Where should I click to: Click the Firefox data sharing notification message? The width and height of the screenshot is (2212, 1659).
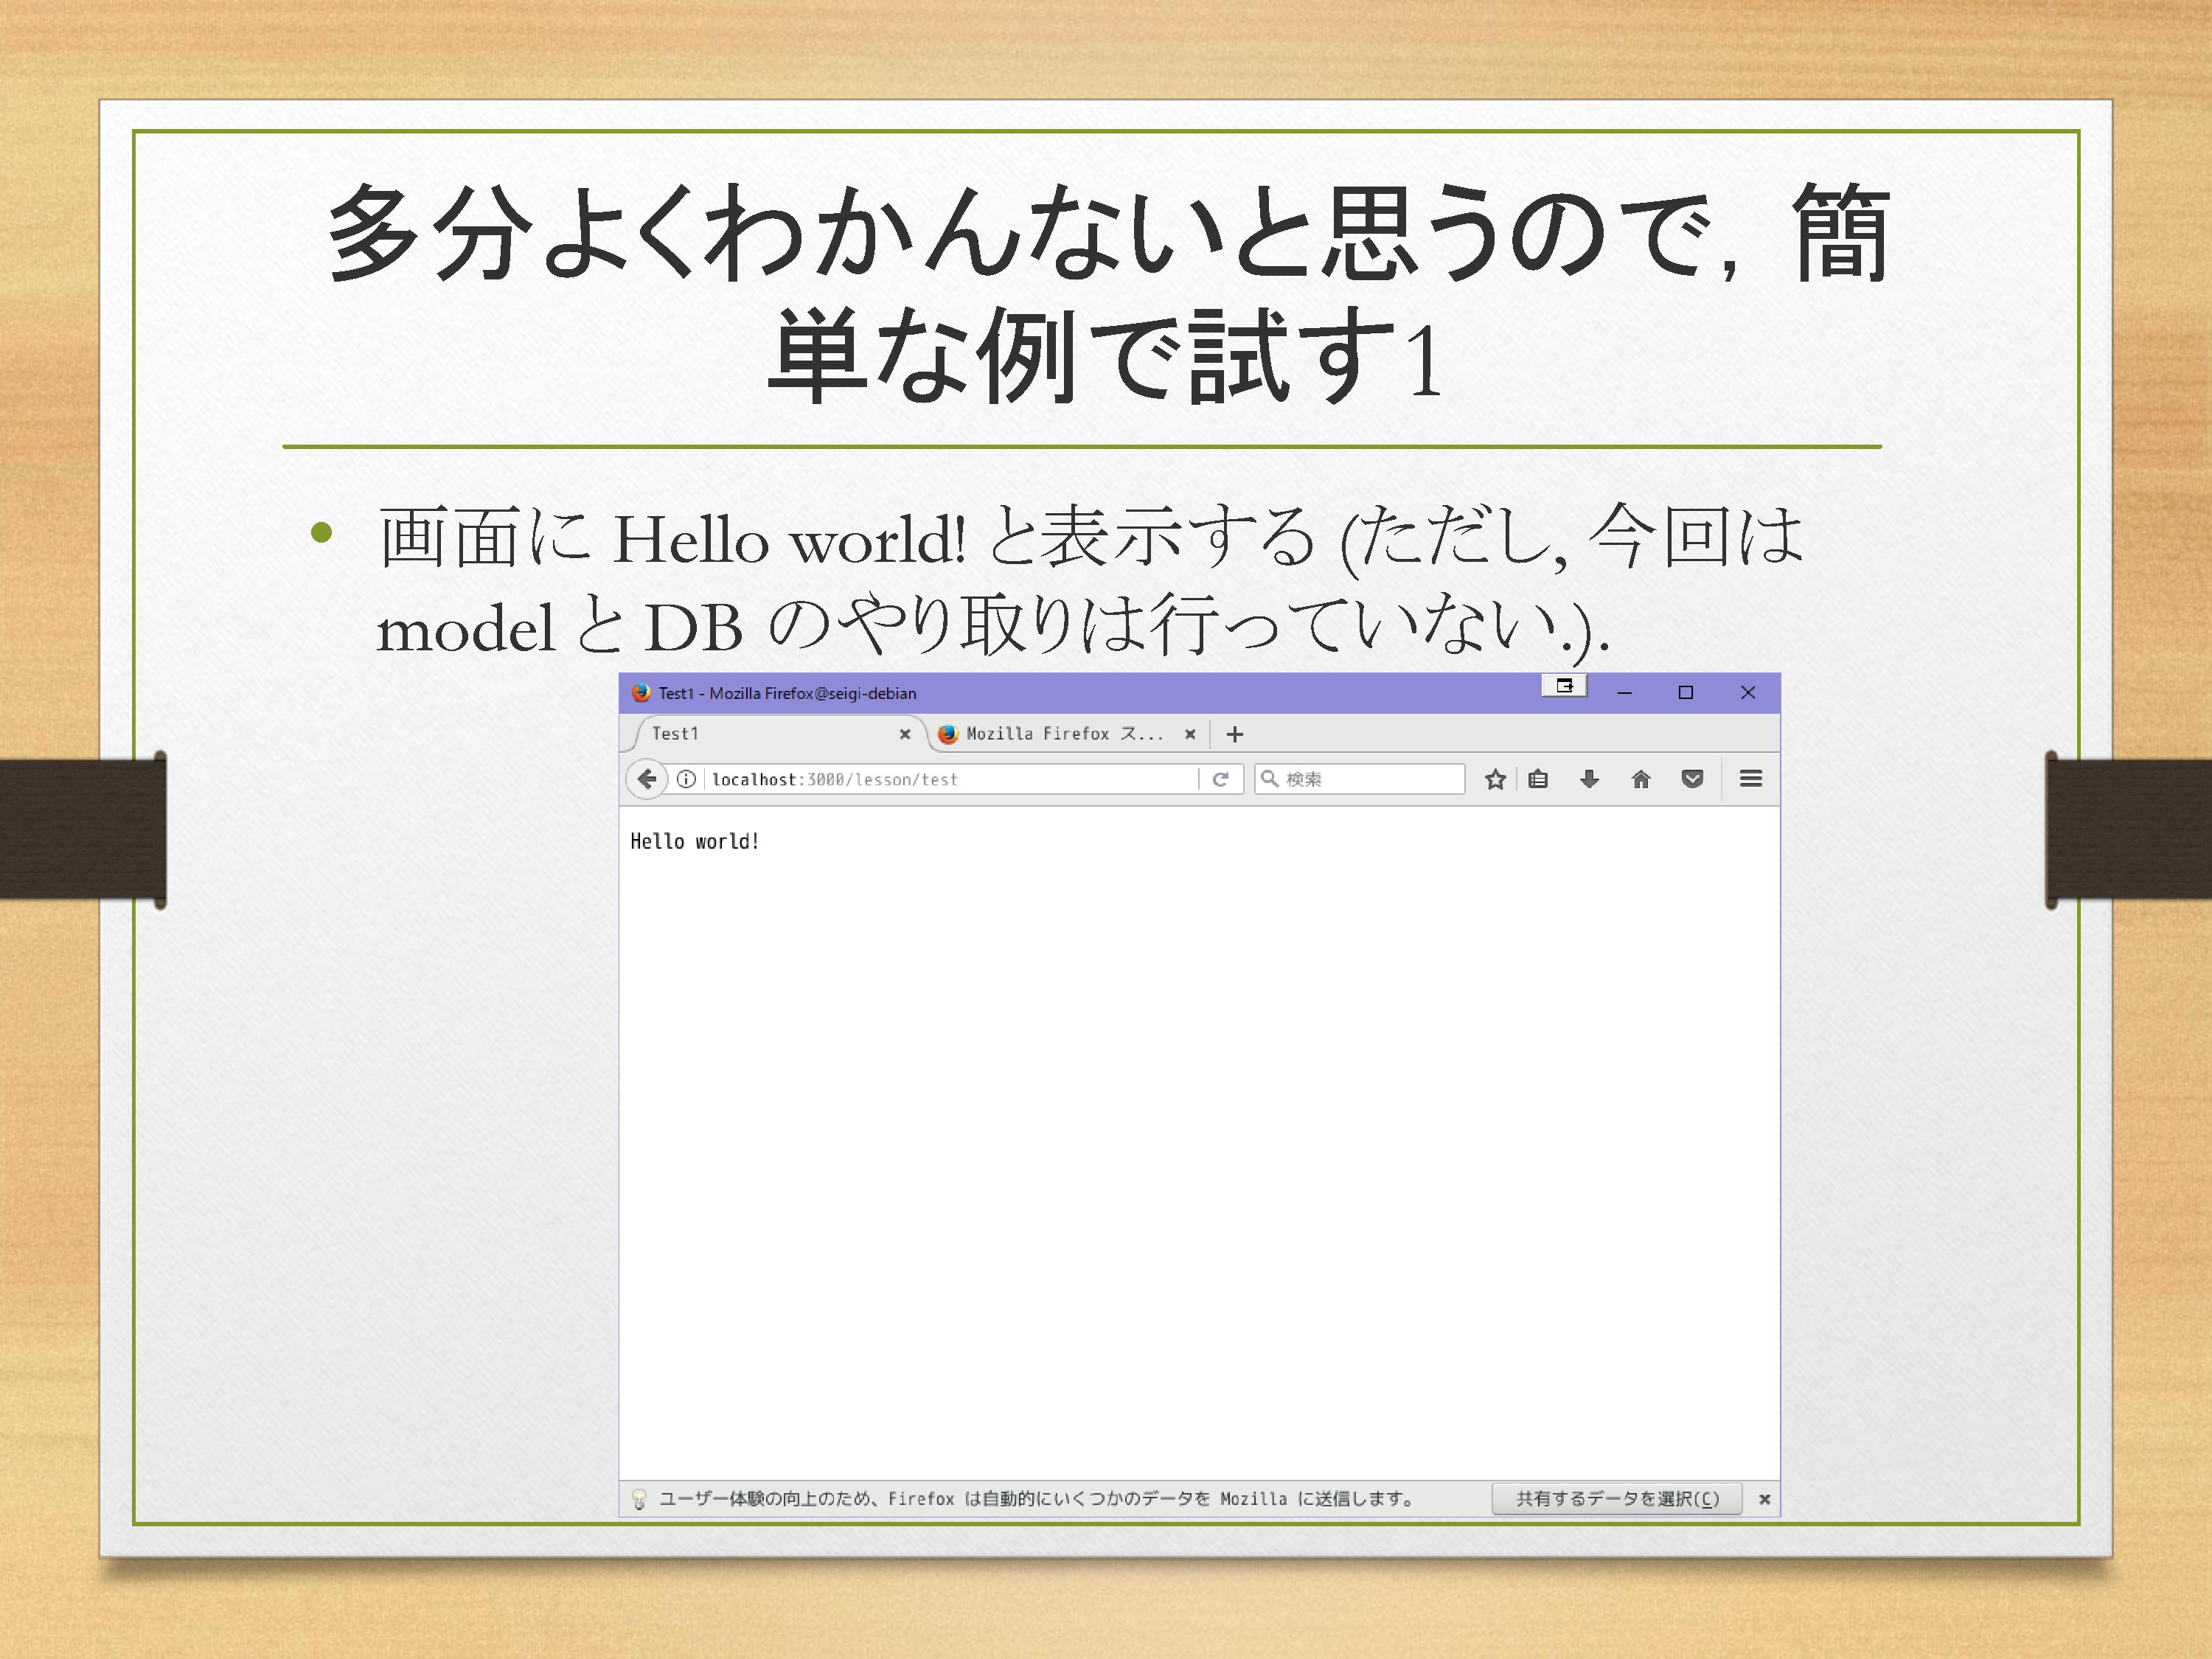point(1036,1499)
